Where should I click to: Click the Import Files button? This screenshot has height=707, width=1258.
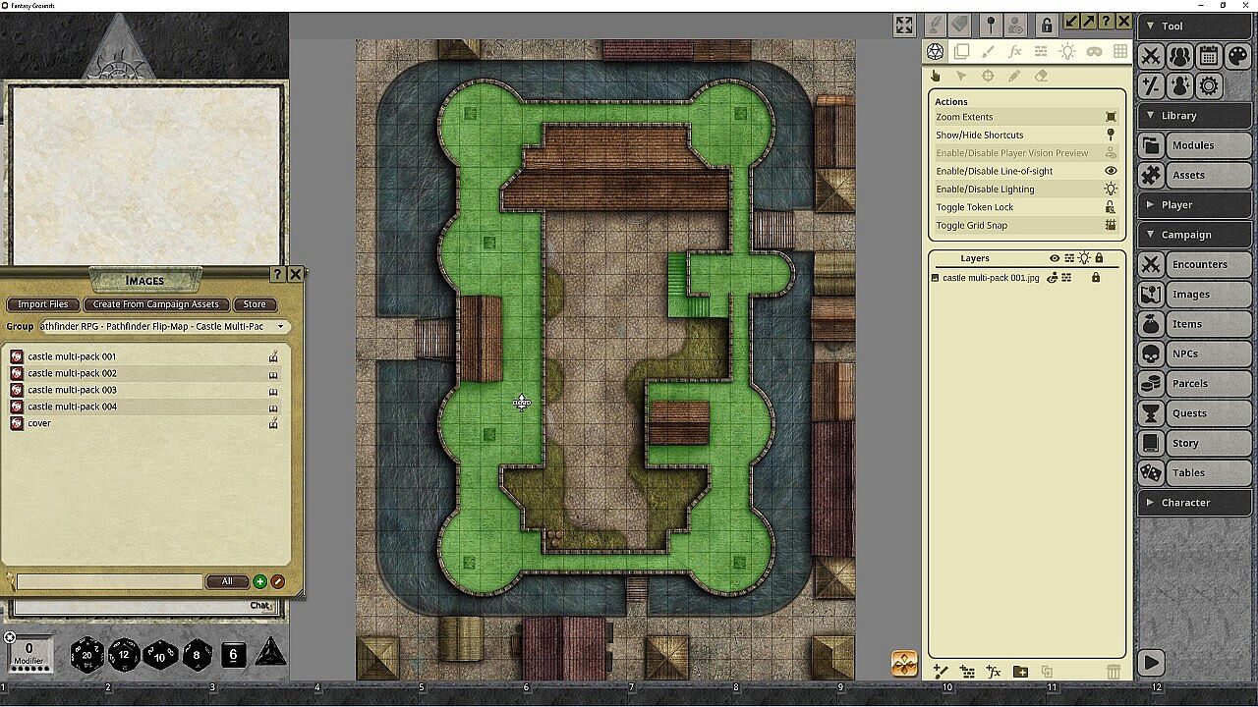[x=43, y=304]
